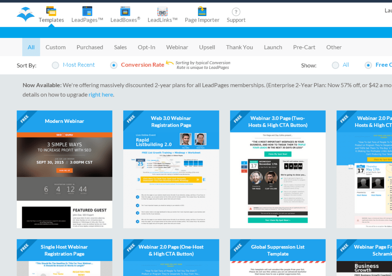Open the Thank You category tab
This screenshot has height=276, width=392.
pos(239,47)
